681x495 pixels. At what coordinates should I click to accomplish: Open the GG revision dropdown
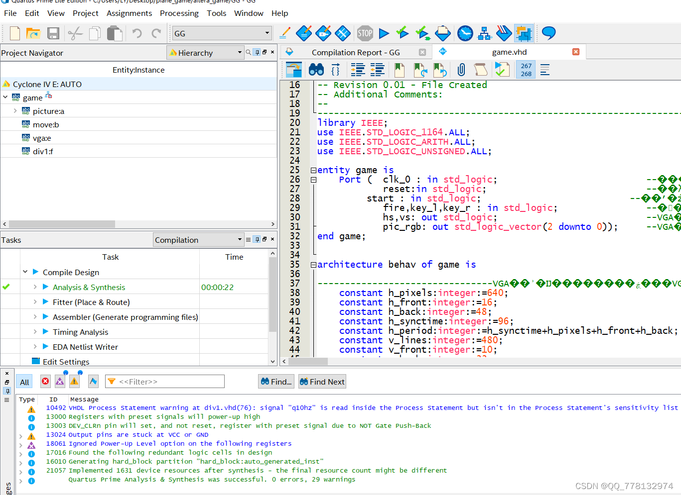coord(221,33)
